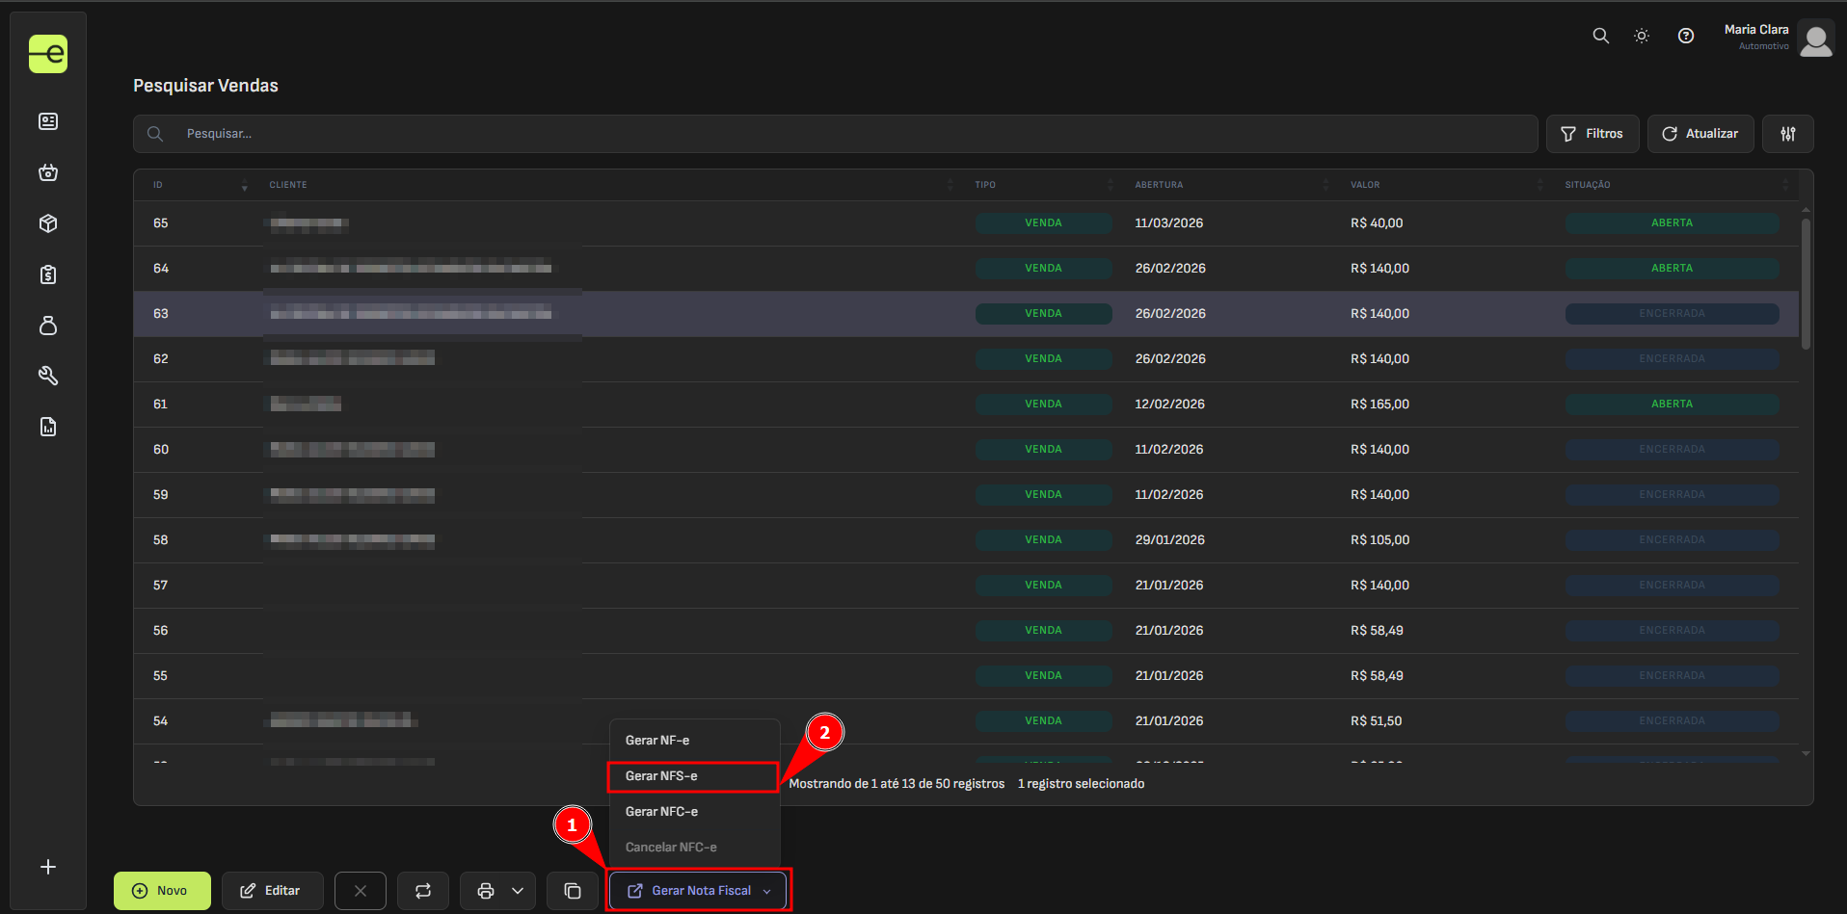
Task: Click the column settings sliders icon
Action: click(x=1787, y=134)
